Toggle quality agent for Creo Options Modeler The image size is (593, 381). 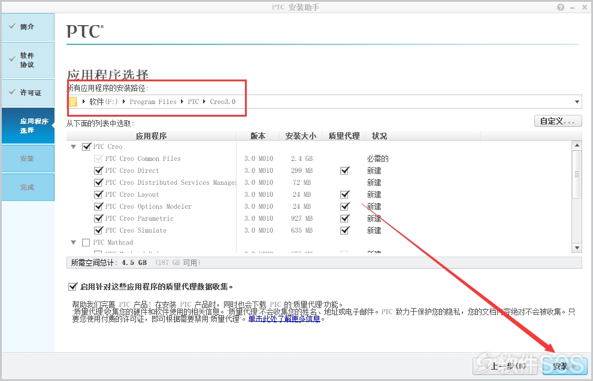tap(344, 206)
